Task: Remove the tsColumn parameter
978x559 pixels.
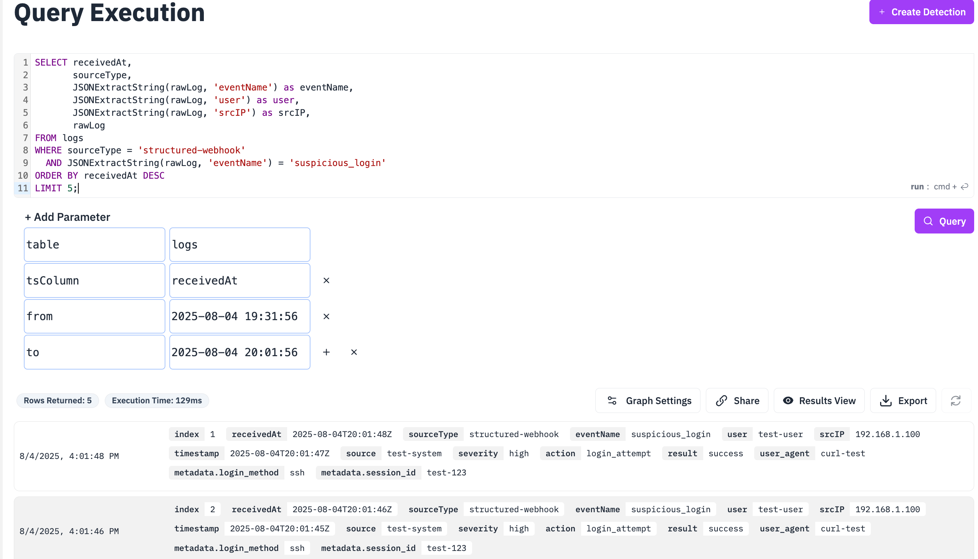Action: (326, 280)
